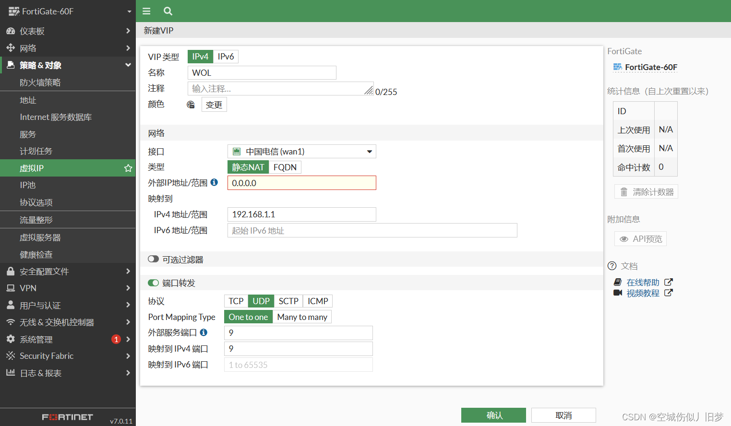Select TCP protocol
The image size is (731, 426).
[236, 301]
